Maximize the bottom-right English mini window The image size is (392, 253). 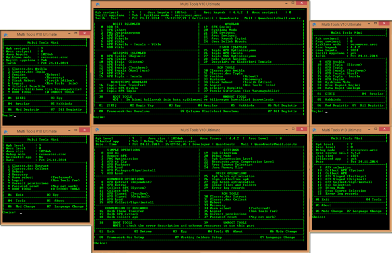coord(375,129)
